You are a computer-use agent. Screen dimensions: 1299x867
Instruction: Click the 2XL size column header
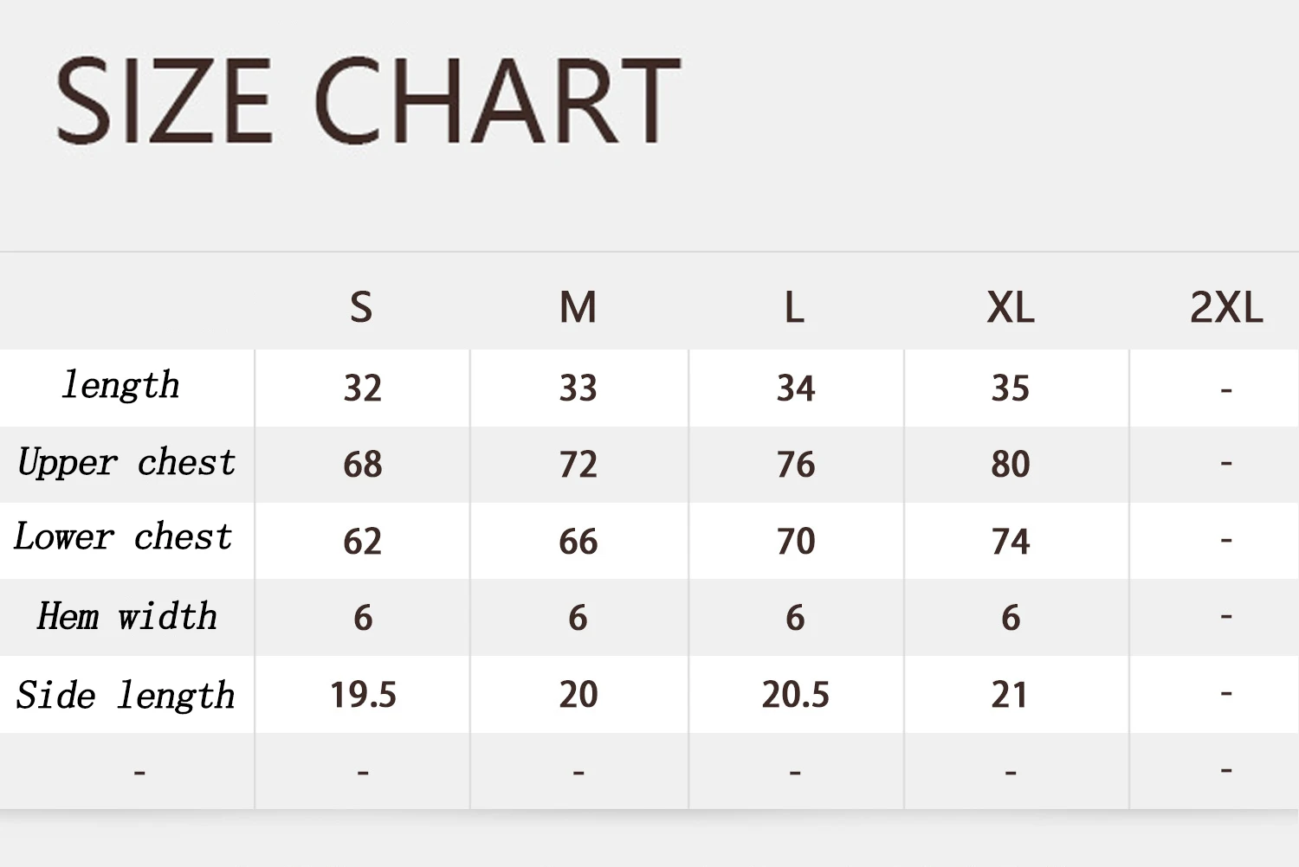[1225, 307]
